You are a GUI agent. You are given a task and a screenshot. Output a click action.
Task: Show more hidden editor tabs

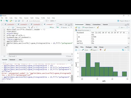[x=66, y=24]
